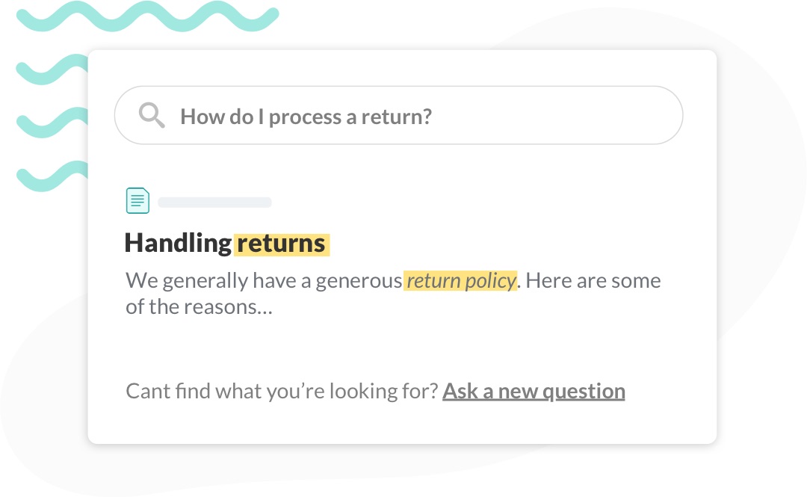807x497 pixels.
Task: Click the teal document icon
Action: 138,200
